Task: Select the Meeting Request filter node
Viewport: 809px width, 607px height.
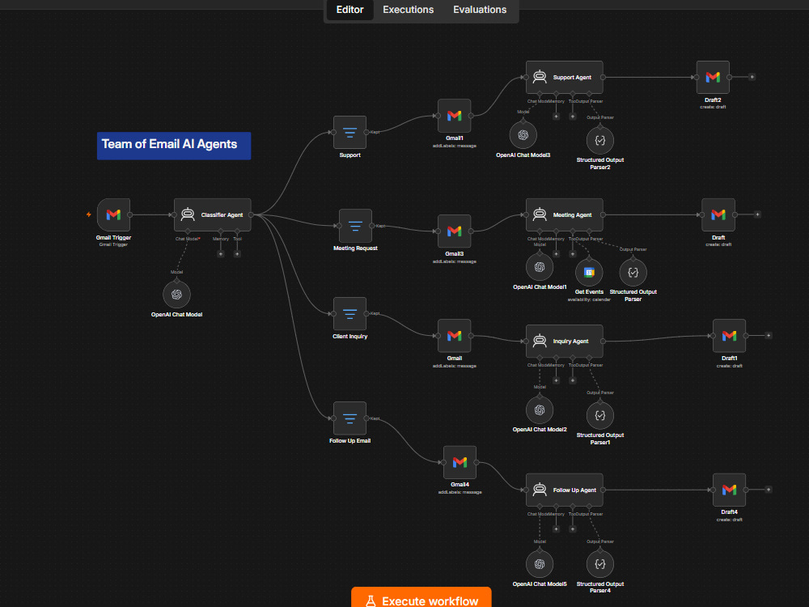Action: (355, 226)
